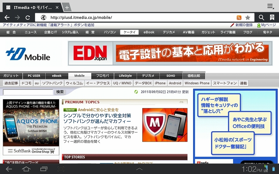Select the eBook top navigation item
Viewport: 279px width, 174px height.
pyautogui.click(x=149, y=32)
